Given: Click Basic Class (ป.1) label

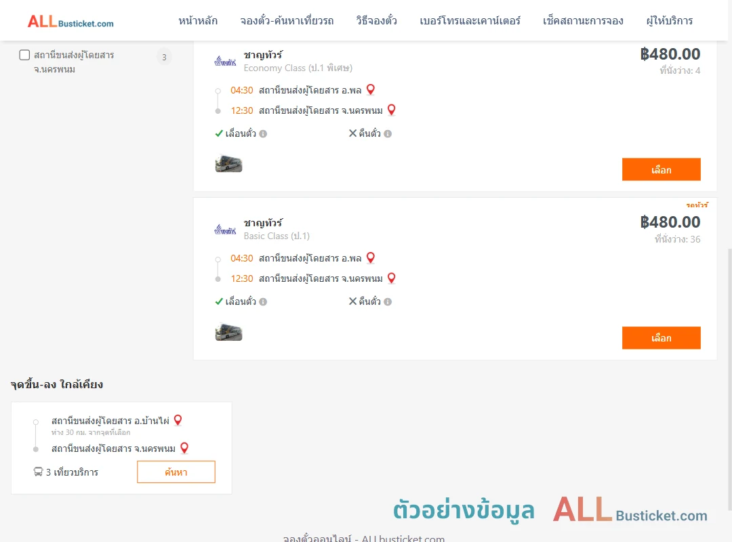Looking at the screenshot, I should [277, 236].
